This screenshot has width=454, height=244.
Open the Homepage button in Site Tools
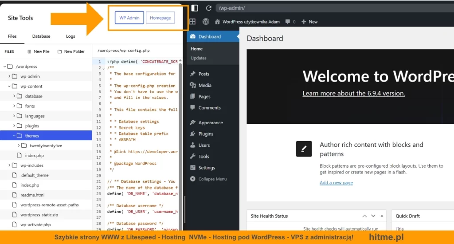tap(160, 18)
